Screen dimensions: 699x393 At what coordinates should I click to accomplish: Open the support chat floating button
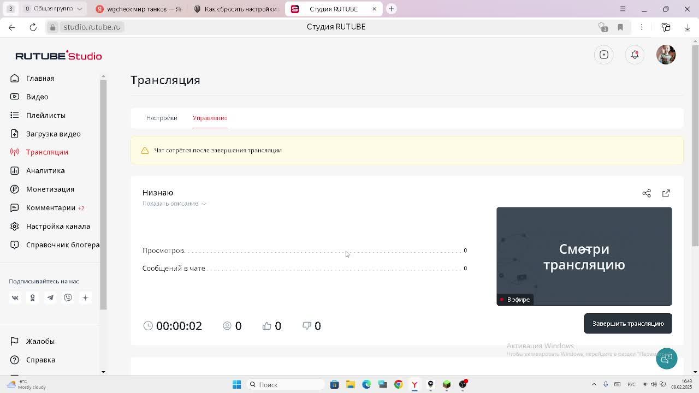coord(667,359)
